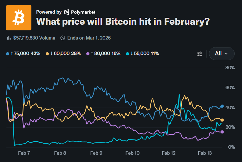The image size is (242, 162).
Task: Click the purple 80,000 legend dot
Action: pos(88,54)
